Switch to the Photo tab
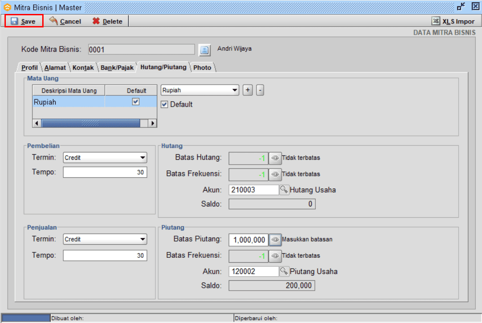Viewport: 482px width, 323px height. click(x=202, y=67)
